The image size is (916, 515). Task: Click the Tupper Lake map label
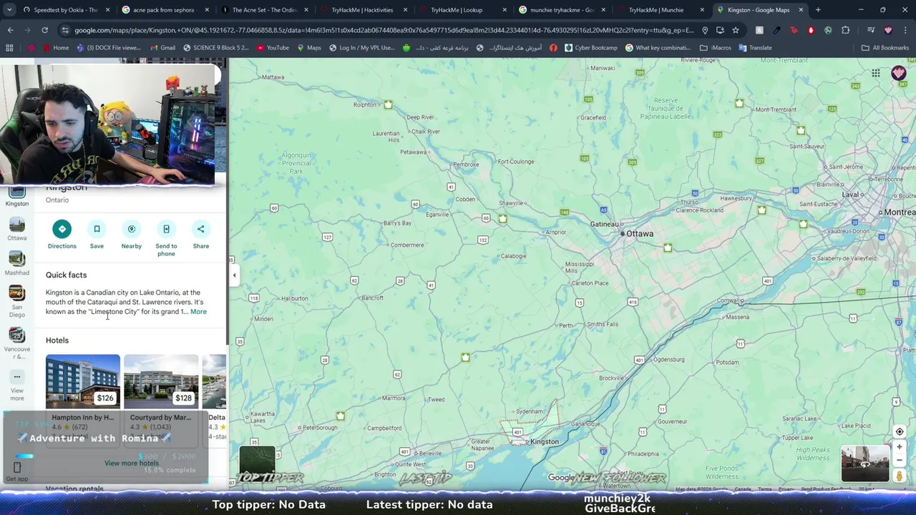click(x=797, y=438)
